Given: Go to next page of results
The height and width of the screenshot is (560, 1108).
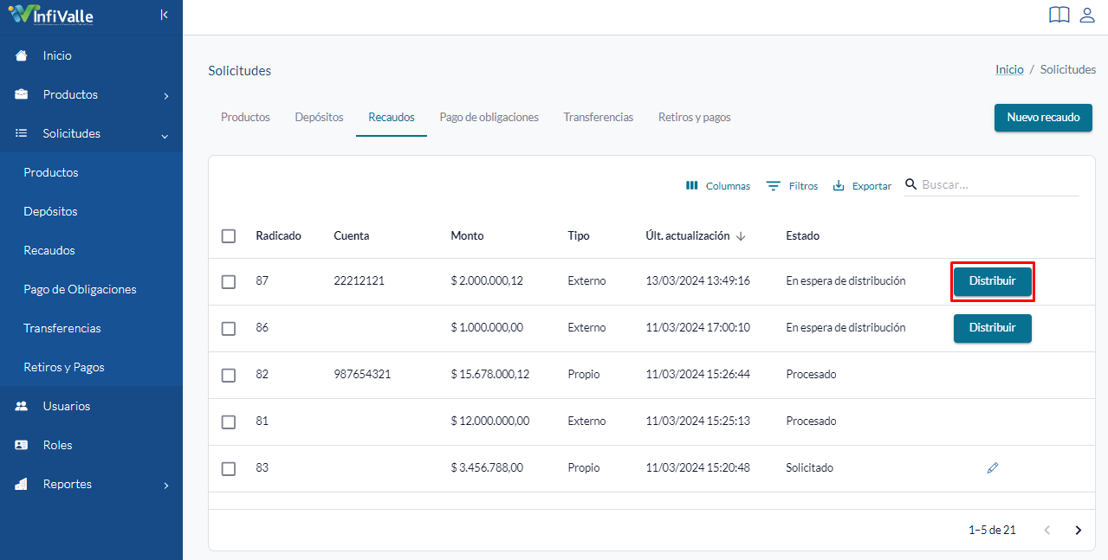Looking at the screenshot, I should pyautogui.click(x=1079, y=530).
